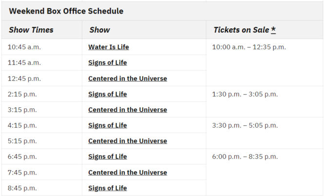Click the Show Times column header
Image resolution: width=325 pixels, height=196 pixels.
(x=31, y=30)
